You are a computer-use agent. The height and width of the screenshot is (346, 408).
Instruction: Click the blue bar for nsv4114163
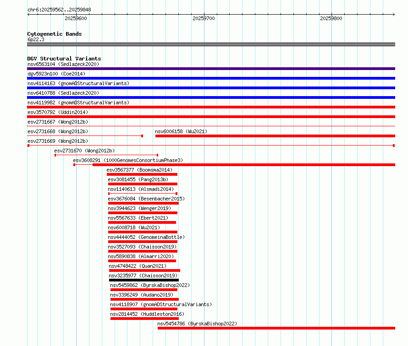pos(211,88)
